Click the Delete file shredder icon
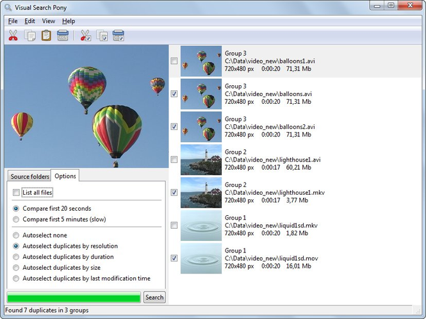The height and width of the screenshot is (319, 426). pyautogui.click(x=63, y=36)
